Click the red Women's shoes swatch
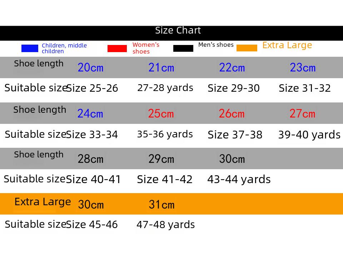 [117, 49]
